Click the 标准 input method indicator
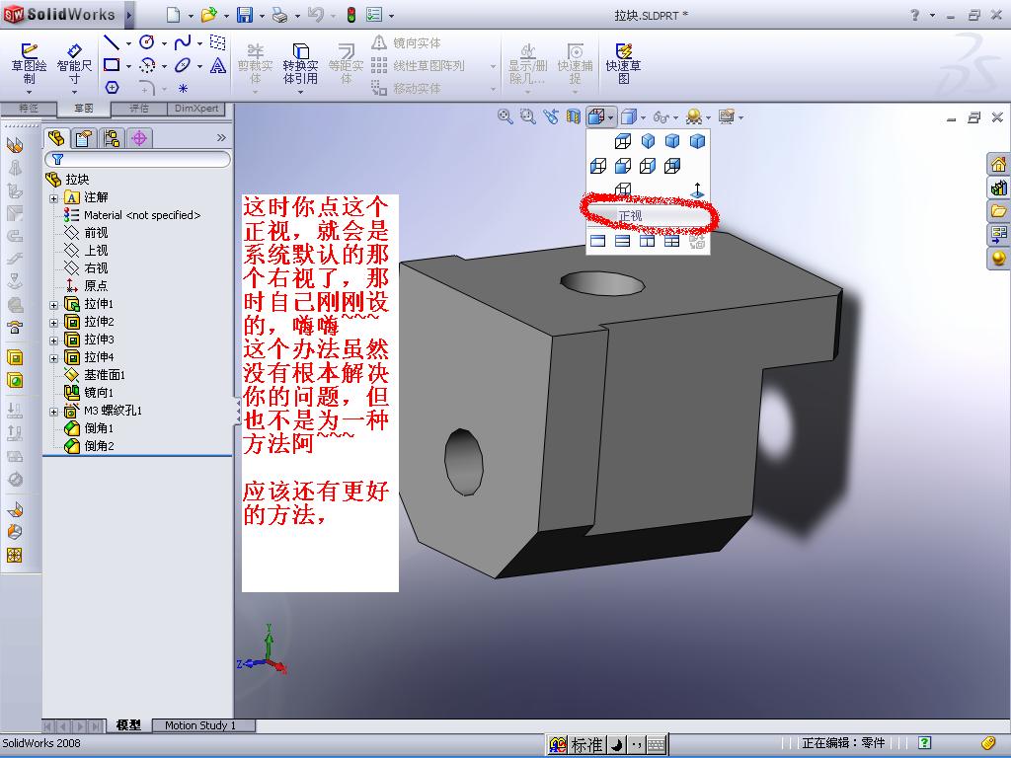 tap(586, 744)
